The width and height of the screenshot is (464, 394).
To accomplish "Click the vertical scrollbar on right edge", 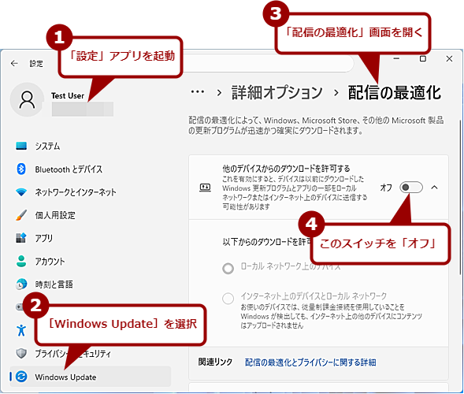I will 460,197.
